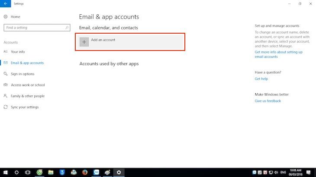Go to Access work or school
Viewport: 316px width, 177px height.
tap(28, 85)
